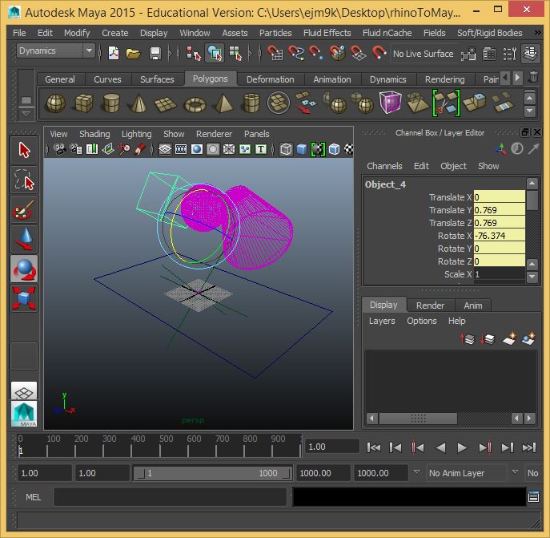Toggle Wireframe shading cube icon

point(286,149)
